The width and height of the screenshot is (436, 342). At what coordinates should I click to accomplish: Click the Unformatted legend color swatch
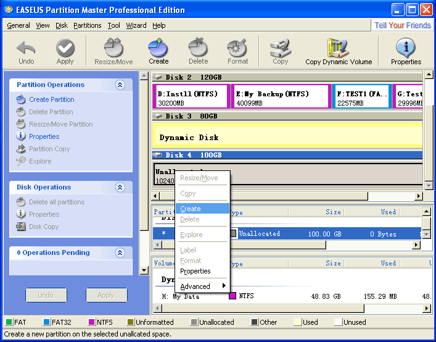[130, 322]
